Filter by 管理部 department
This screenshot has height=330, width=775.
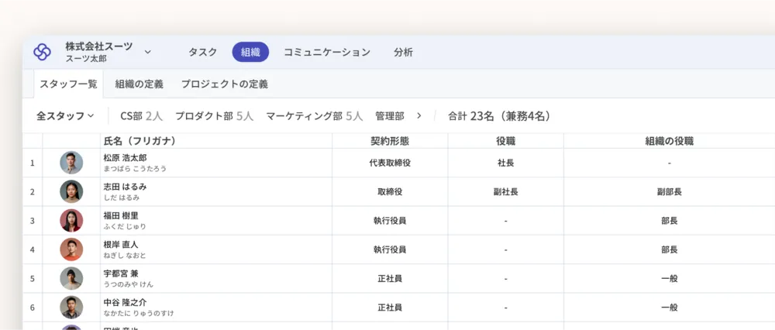tap(390, 116)
